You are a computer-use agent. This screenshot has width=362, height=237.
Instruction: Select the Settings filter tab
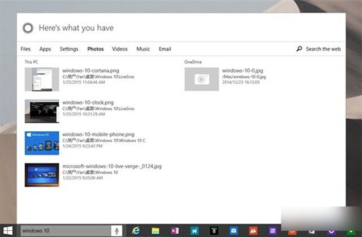pyautogui.click(x=69, y=49)
